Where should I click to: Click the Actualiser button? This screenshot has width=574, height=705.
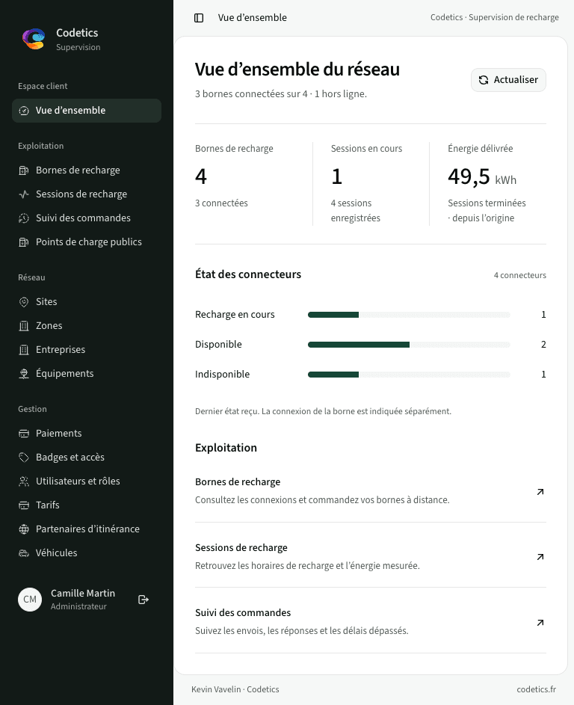[x=508, y=80]
